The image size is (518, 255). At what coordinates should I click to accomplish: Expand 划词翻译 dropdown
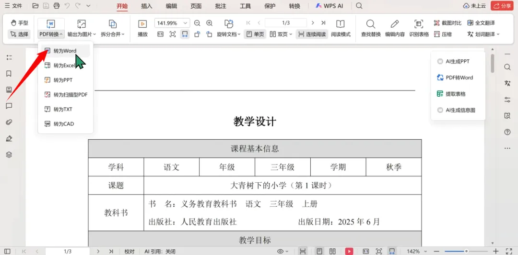pos(483,34)
